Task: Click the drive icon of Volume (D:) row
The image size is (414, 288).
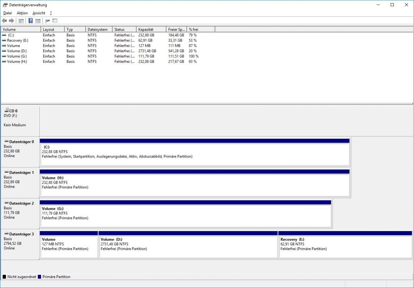Action: tap(4, 51)
